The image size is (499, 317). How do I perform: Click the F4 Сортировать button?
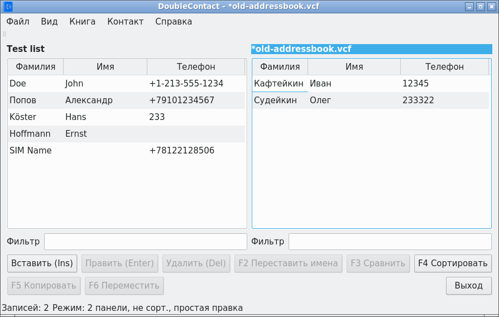click(453, 263)
